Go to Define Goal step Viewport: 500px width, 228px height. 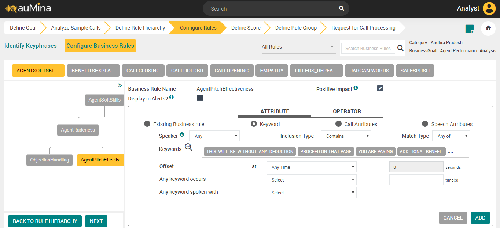pyautogui.click(x=23, y=28)
